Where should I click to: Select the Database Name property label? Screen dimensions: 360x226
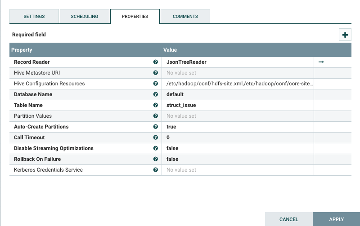pyautogui.click(x=33, y=94)
